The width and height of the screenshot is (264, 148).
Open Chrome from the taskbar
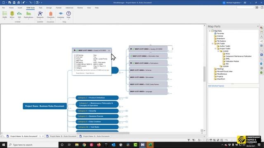(84, 145)
